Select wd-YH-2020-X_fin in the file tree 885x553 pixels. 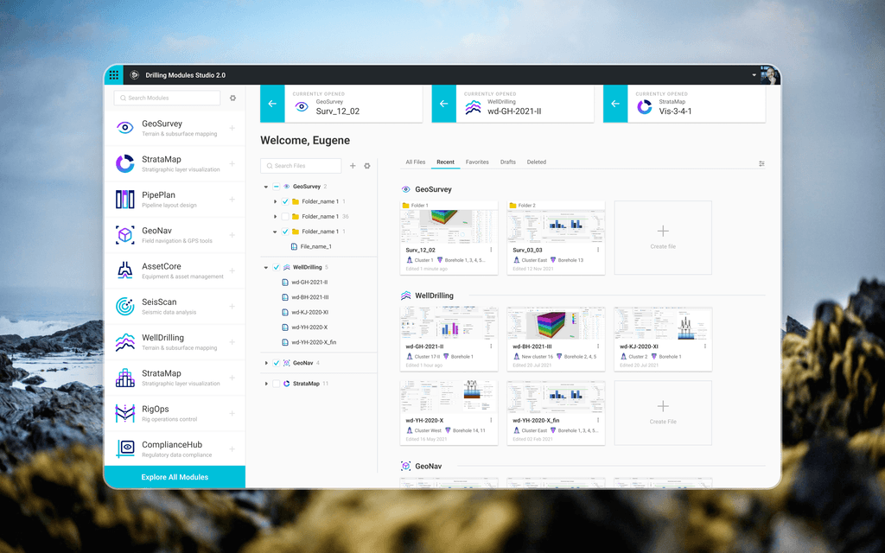314,342
